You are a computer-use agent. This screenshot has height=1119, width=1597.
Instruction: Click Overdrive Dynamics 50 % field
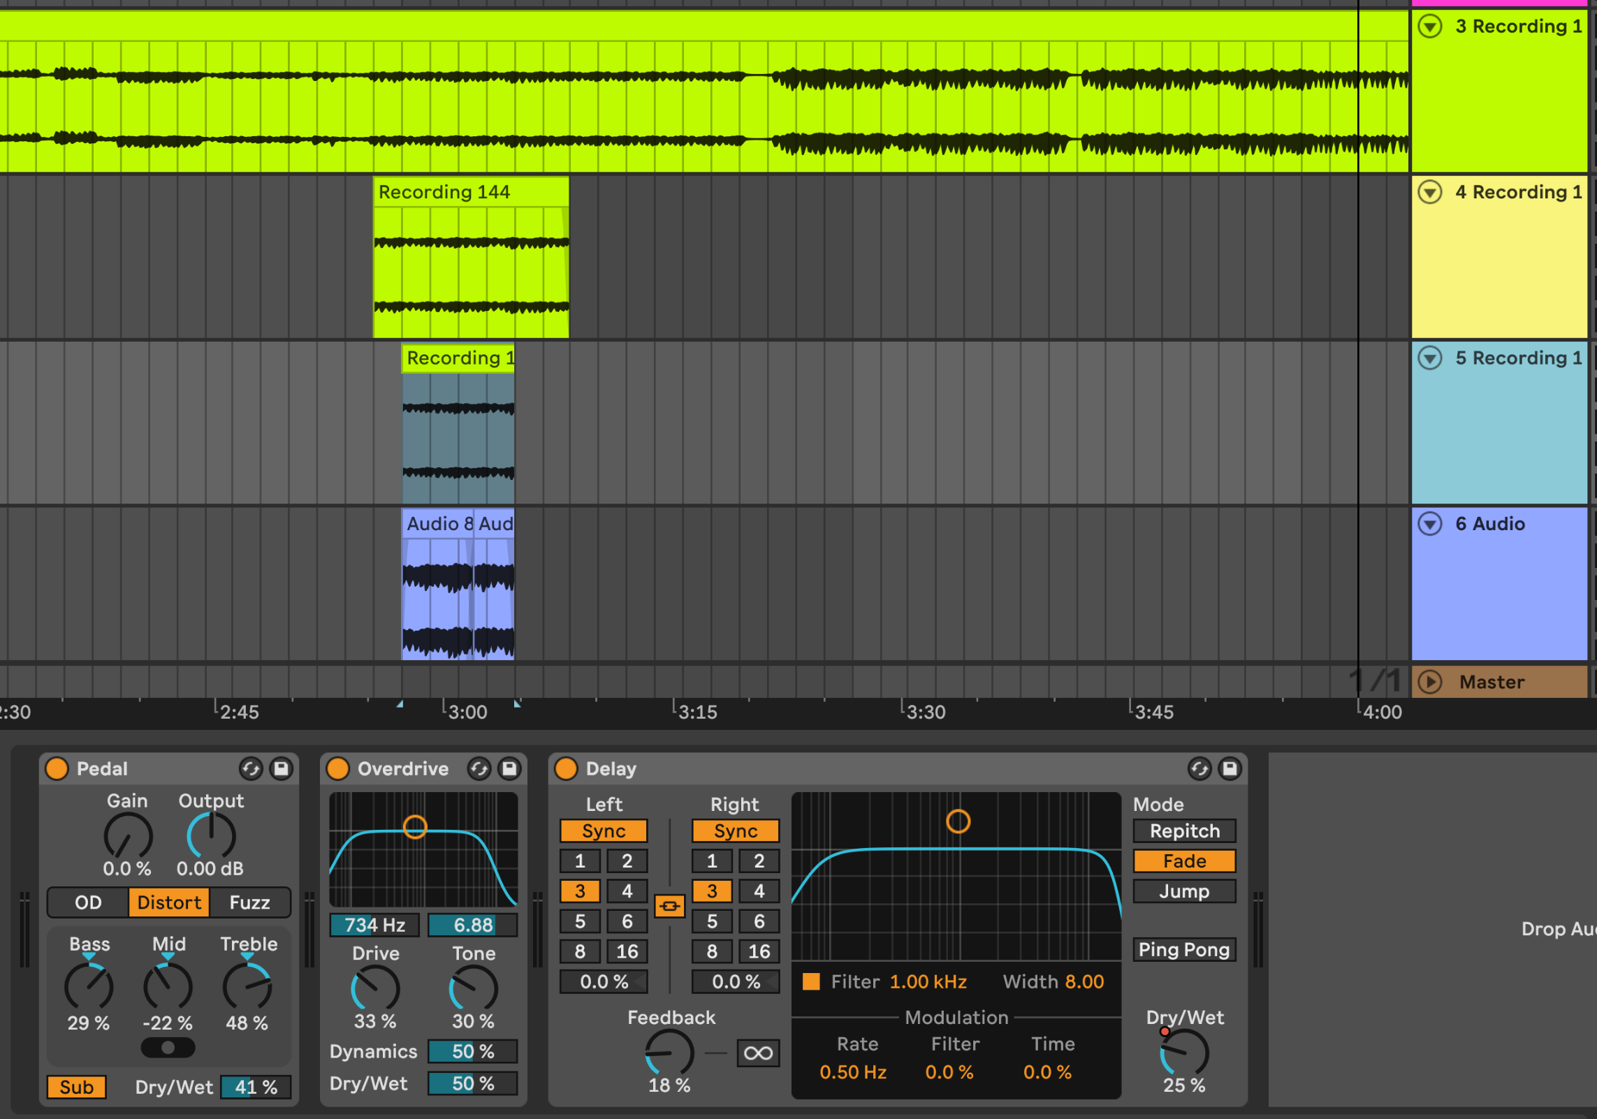473,1051
